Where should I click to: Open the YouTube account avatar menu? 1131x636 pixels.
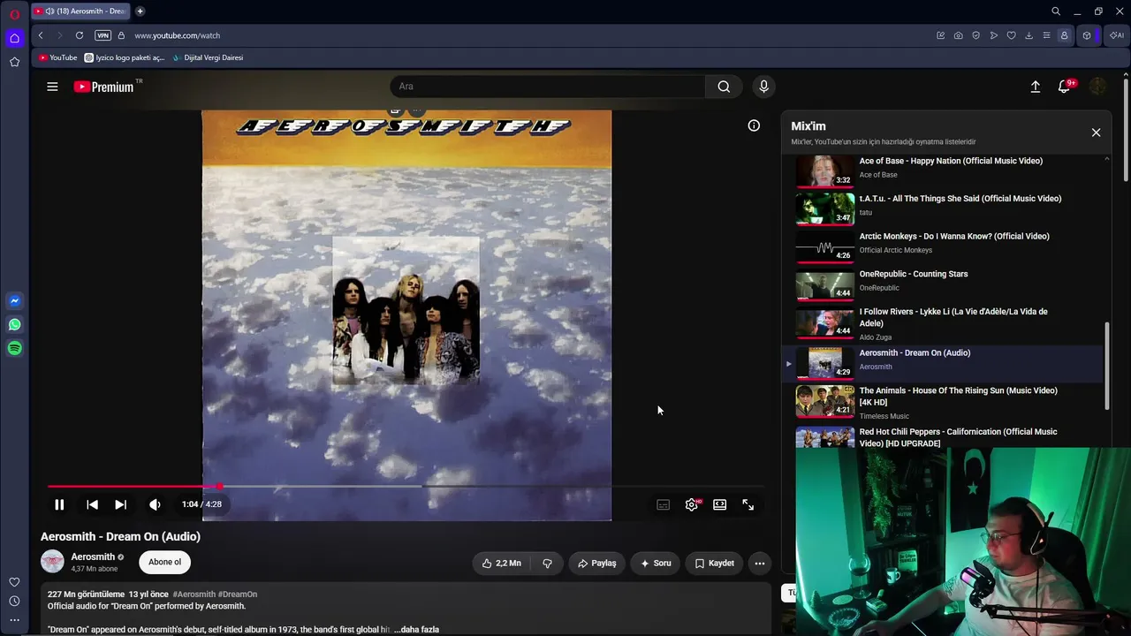pos(1097,87)
